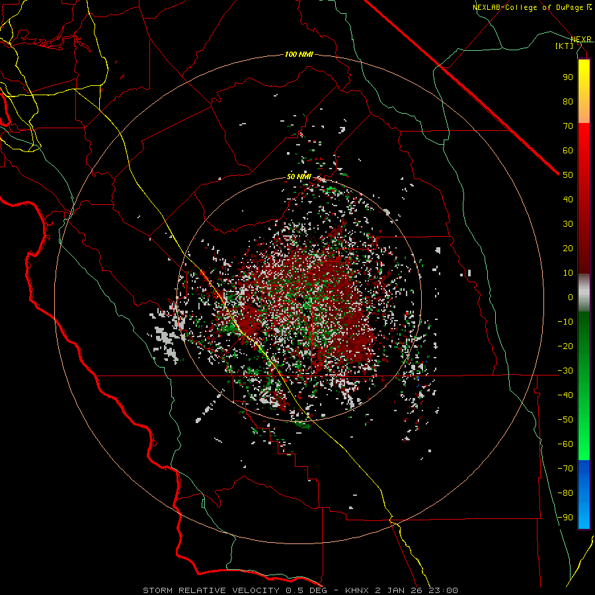The width and height of the screenshot is (595, 595).
Task: Click the 90 value on velocity scale
Action: (x=568, y=77)
